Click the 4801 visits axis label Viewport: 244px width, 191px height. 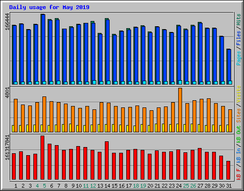pyautogui.click(x=7, y=93)
